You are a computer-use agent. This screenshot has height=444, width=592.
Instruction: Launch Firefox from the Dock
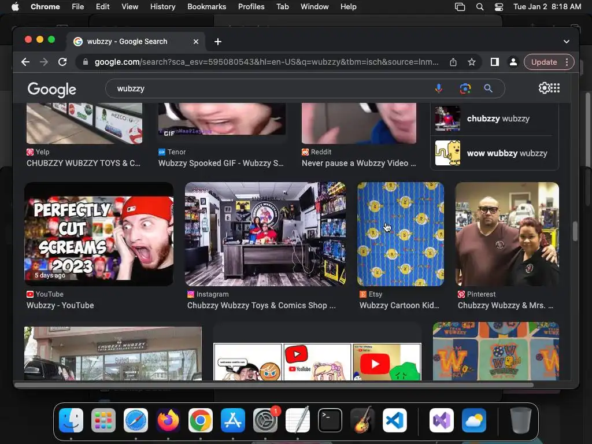click(x=168, y=420)
